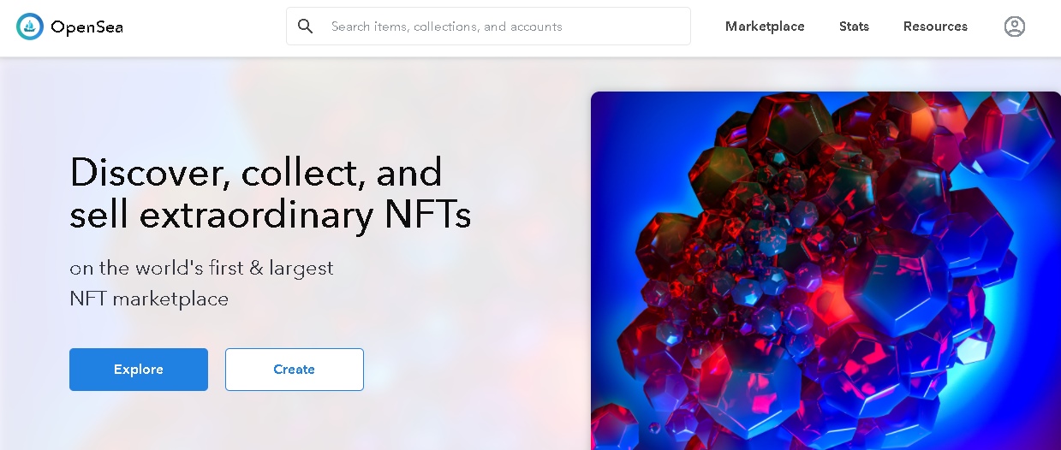
Task: Focus the search items and collections field
Action: pos(505,27)
